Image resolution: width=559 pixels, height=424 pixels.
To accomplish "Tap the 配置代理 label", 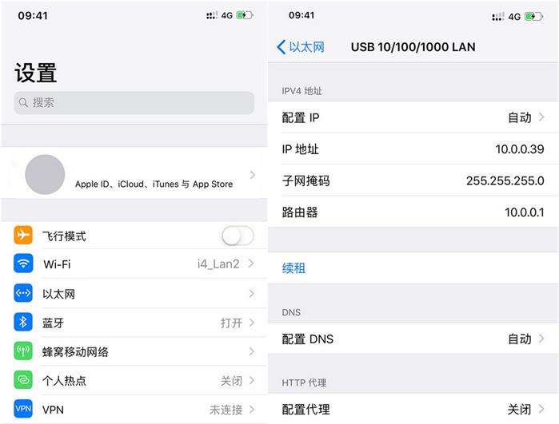I will pos(305,409).
